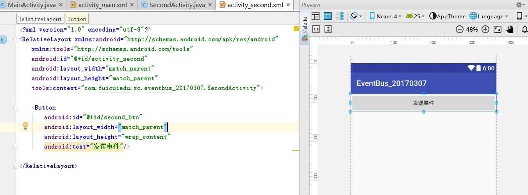Open the layout variants phone dropdown
528x195 pixels.
coord(521,16)
